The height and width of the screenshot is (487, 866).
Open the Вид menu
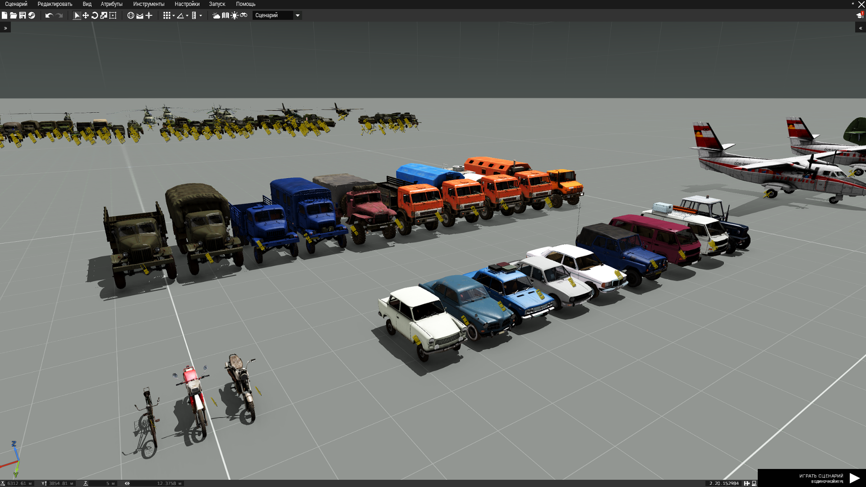click(x=87, y=4)
